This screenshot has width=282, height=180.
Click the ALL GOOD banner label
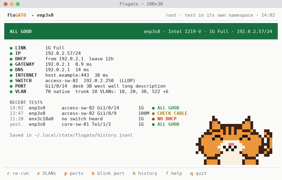click(21, 32)
